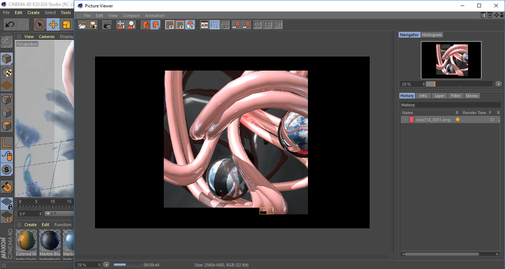
Task: Select the Workplane mode orange grid icon
Action: click(x=7, y=85)
